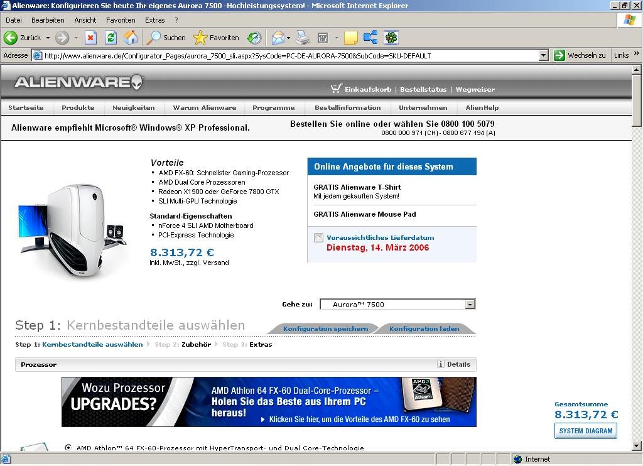Select AMD Athlon 64 FX-60 processor radio
The width and height of the screenshot is (643, 466).
(68, 448)
